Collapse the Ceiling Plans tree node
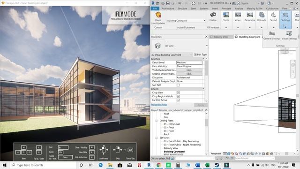The width and height of the screenshot is (300, 169). click(x=156, y=121)
